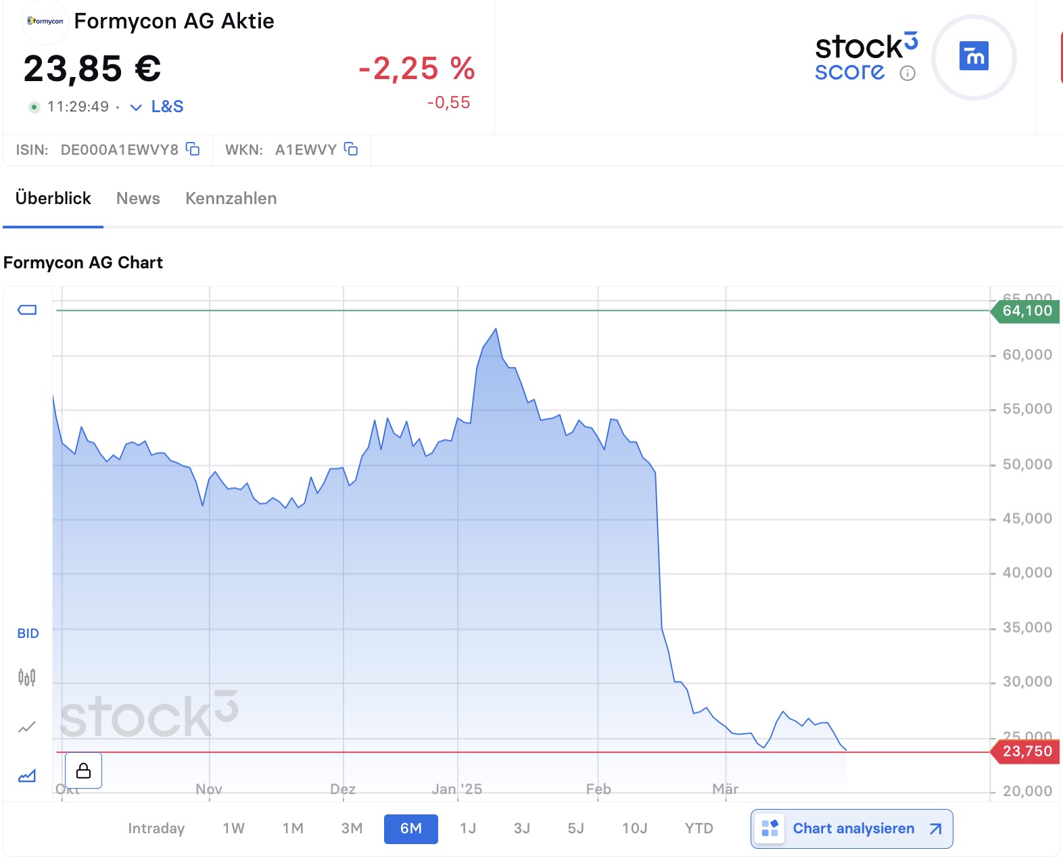Image resolution: width=1063 pixels, height=861 pixels.
Task: Open the Überblick tab
Action: [53, 198]
